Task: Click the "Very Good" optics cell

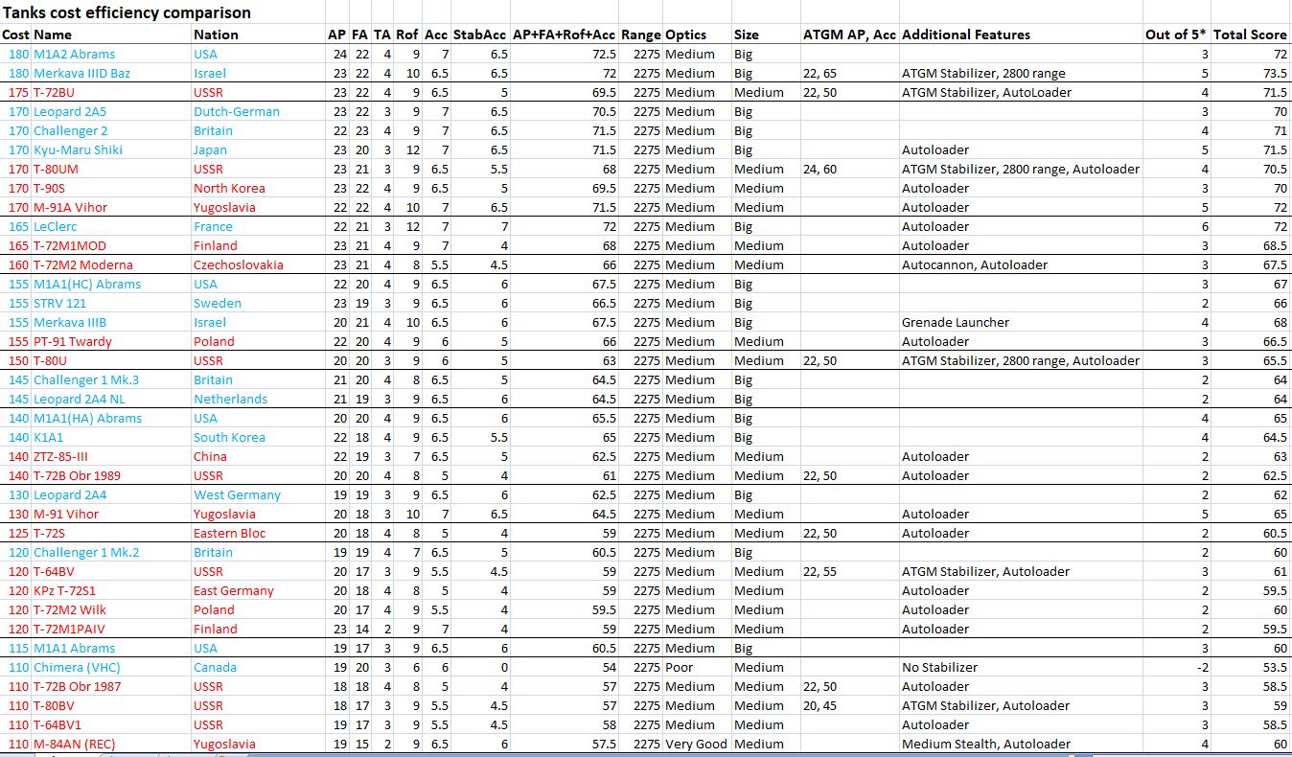Action: point(697,744)
